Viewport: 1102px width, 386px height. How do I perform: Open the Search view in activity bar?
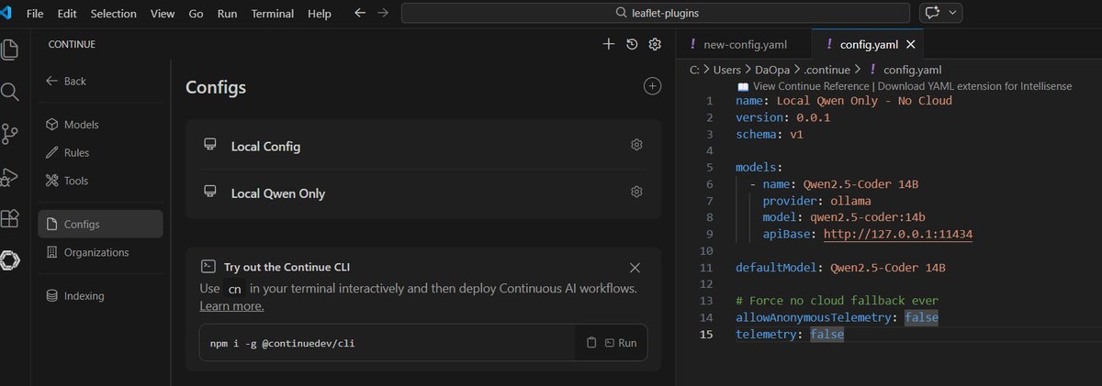10,92
